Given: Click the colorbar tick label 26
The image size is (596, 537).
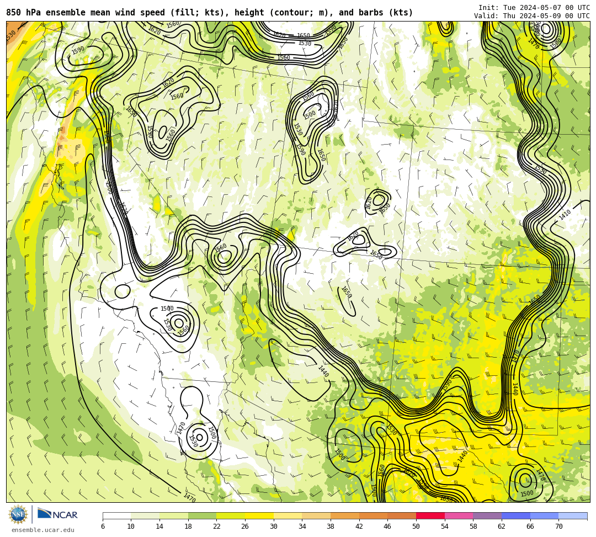Looking at the screenshot, I should click(x=245, y=527).
